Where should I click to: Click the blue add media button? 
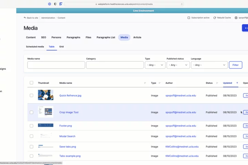coord(245,28)
